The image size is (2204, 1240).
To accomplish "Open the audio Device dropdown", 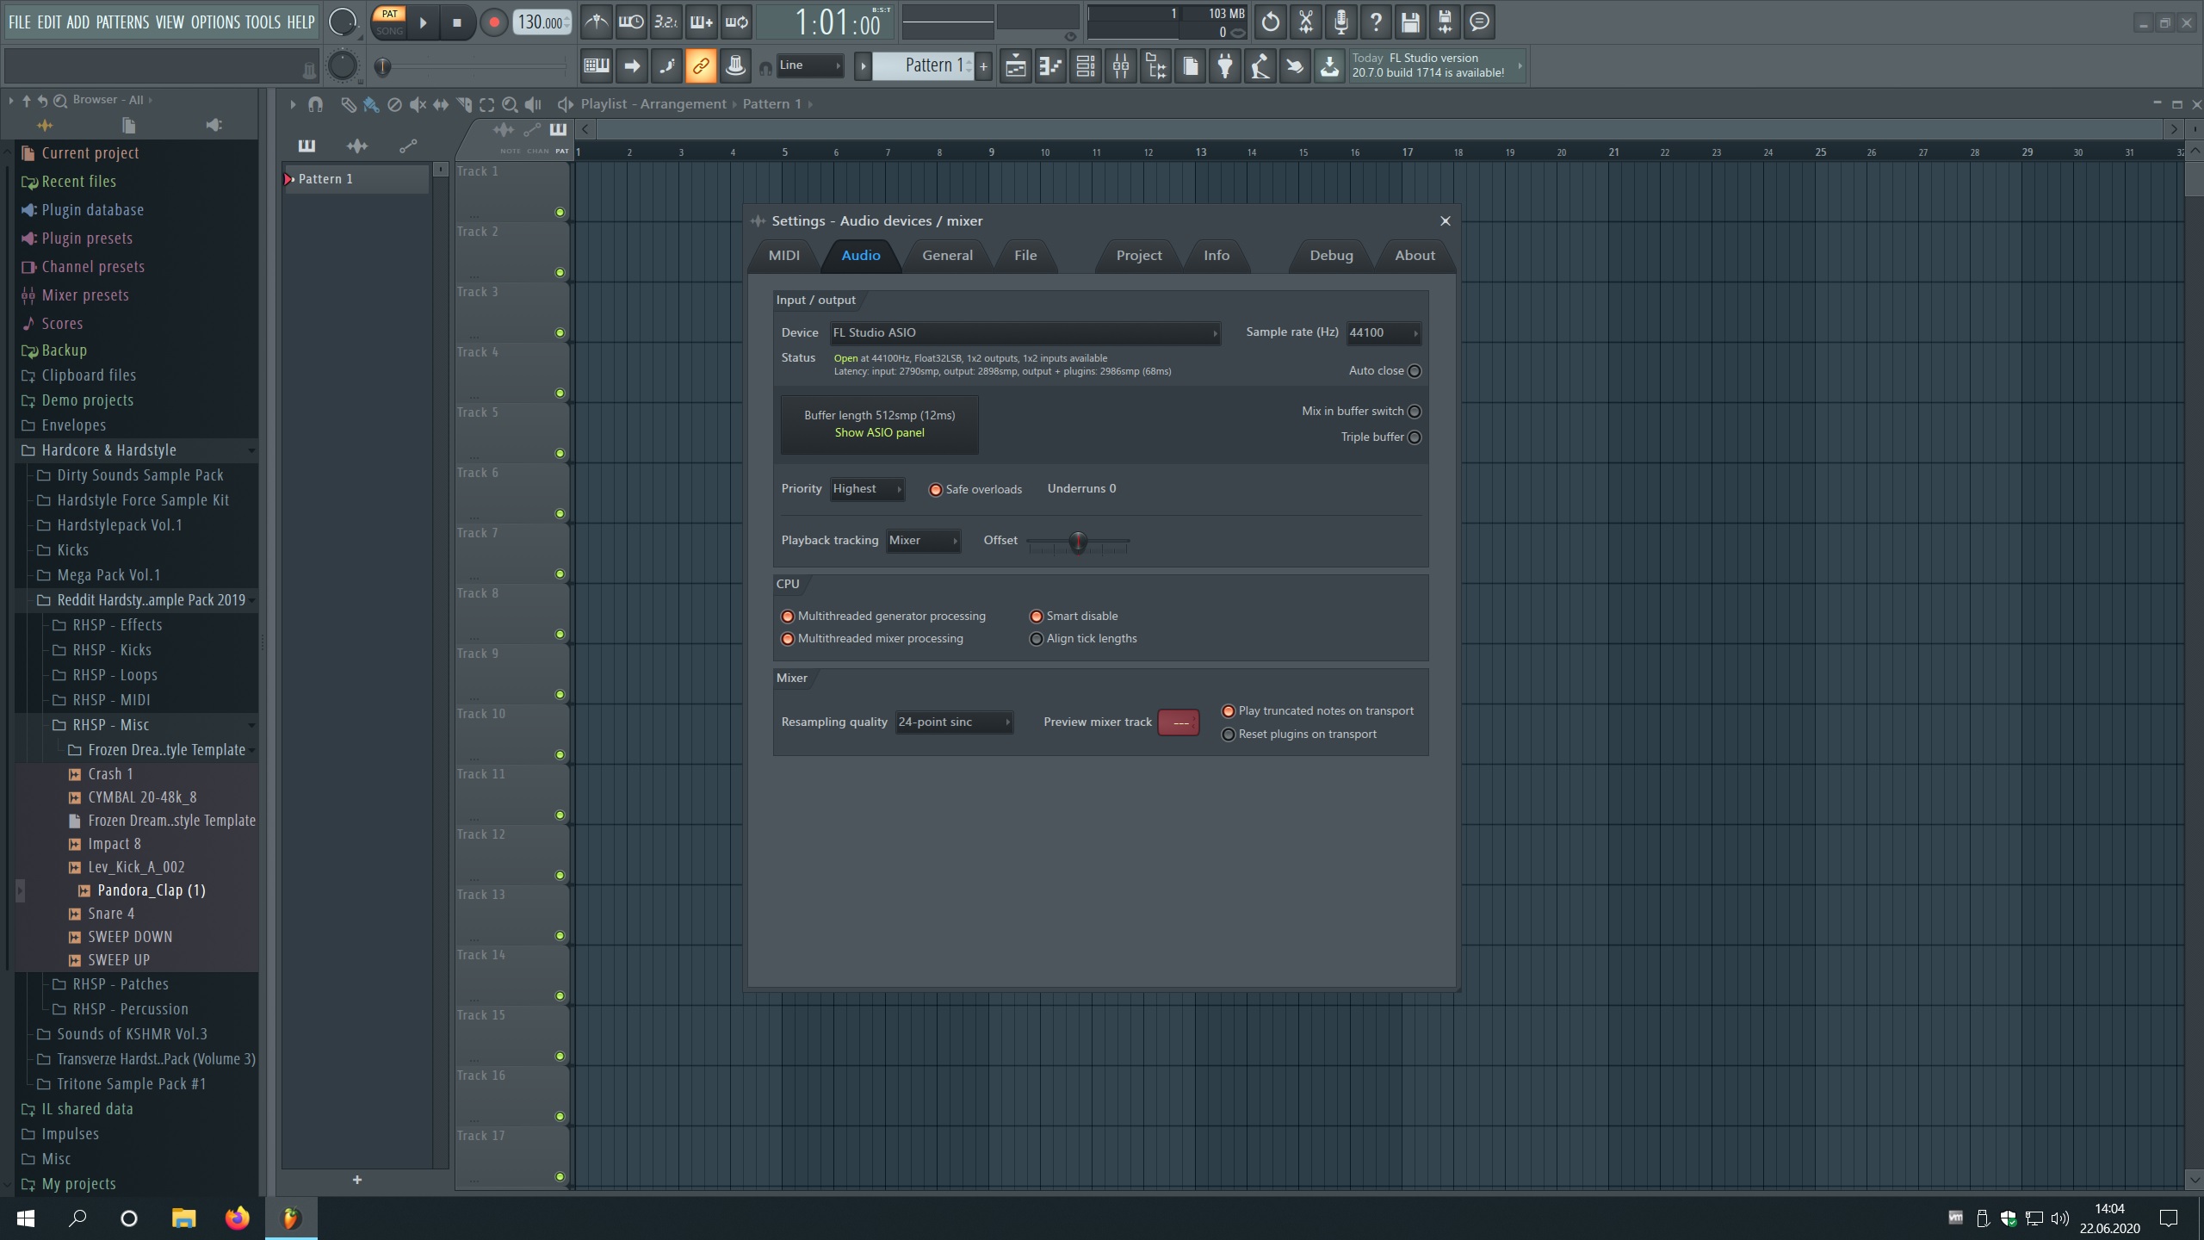I will pyautogui.click(x=1025, y=333).
